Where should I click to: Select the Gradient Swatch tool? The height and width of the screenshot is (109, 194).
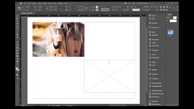17,51
